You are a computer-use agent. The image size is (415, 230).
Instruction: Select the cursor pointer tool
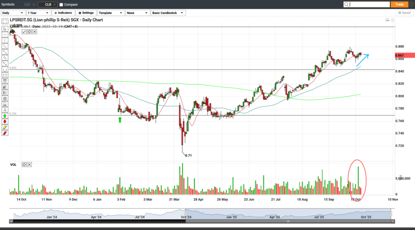(5, 29)
